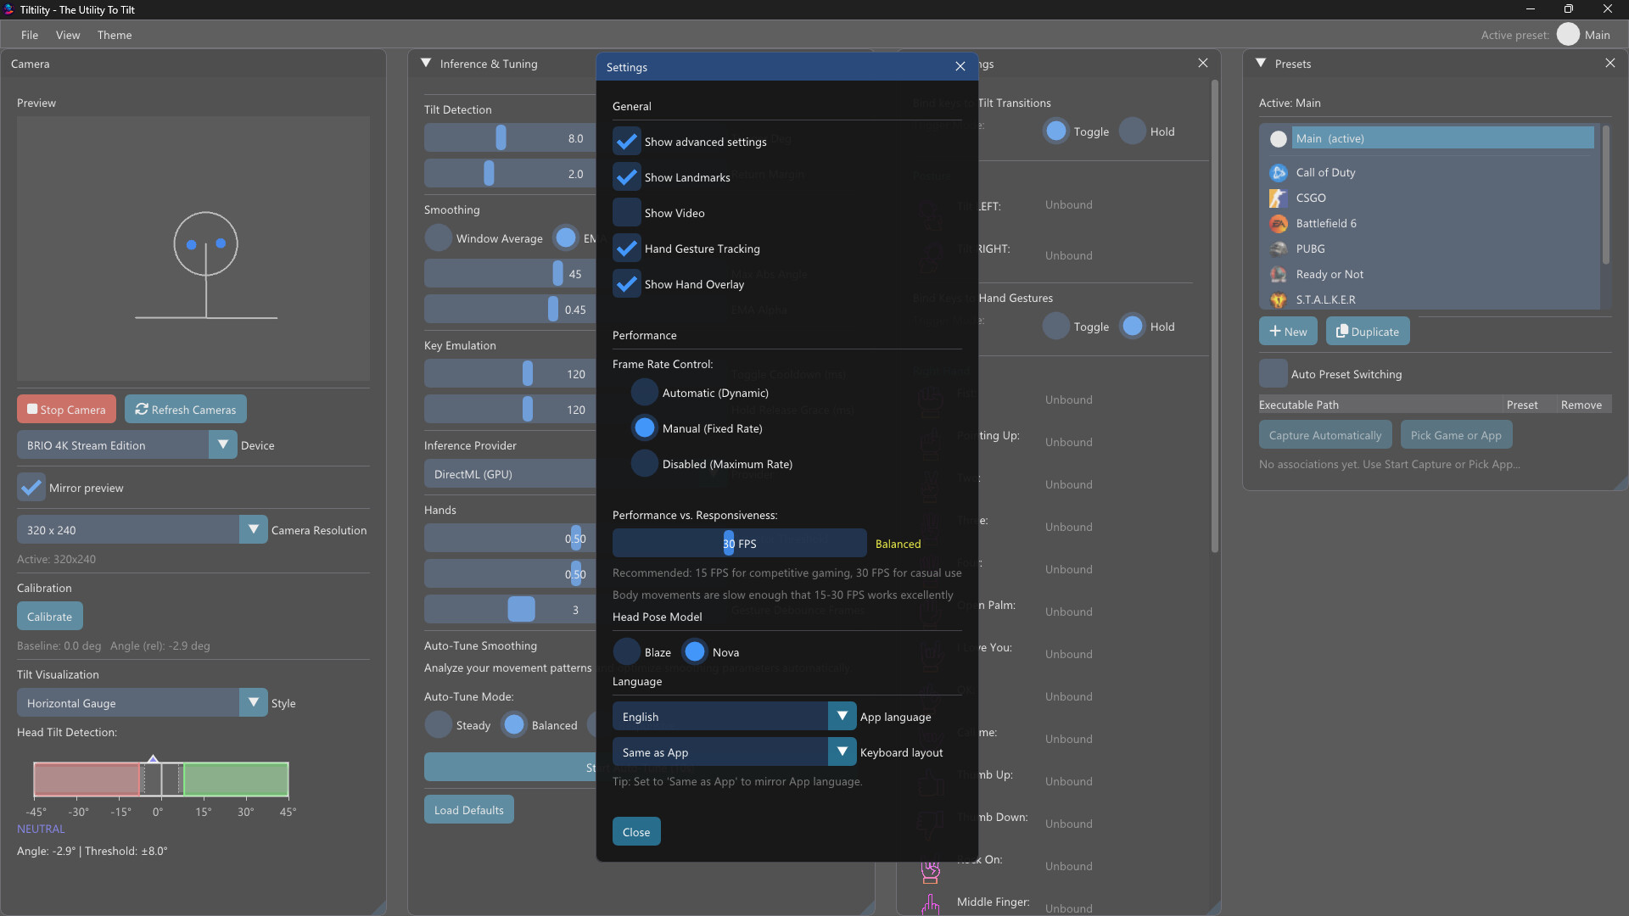Screen dimensions: 1629x916
Task: Select the Battlefield 6 preset icon
Action: [x=1278, y=223]
